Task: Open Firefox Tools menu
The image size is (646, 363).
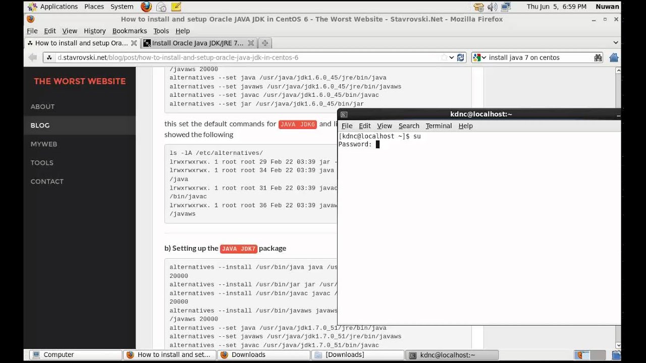Action: pyautogui.click(x=161, y=31)
